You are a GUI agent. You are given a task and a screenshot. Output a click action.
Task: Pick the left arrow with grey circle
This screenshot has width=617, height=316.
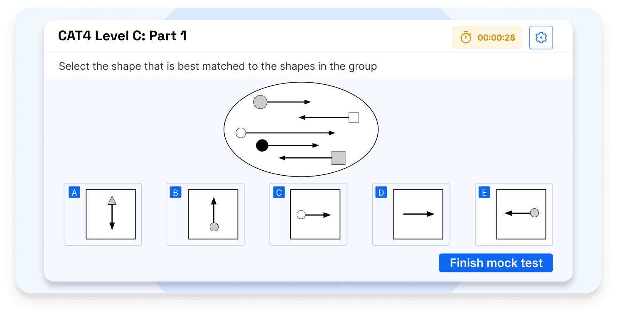(521, 214)
